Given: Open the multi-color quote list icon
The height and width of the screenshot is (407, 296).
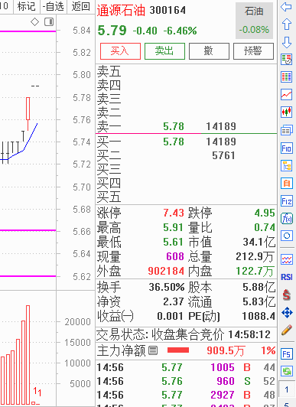Looking at the screenshot, I should point(286,77).
